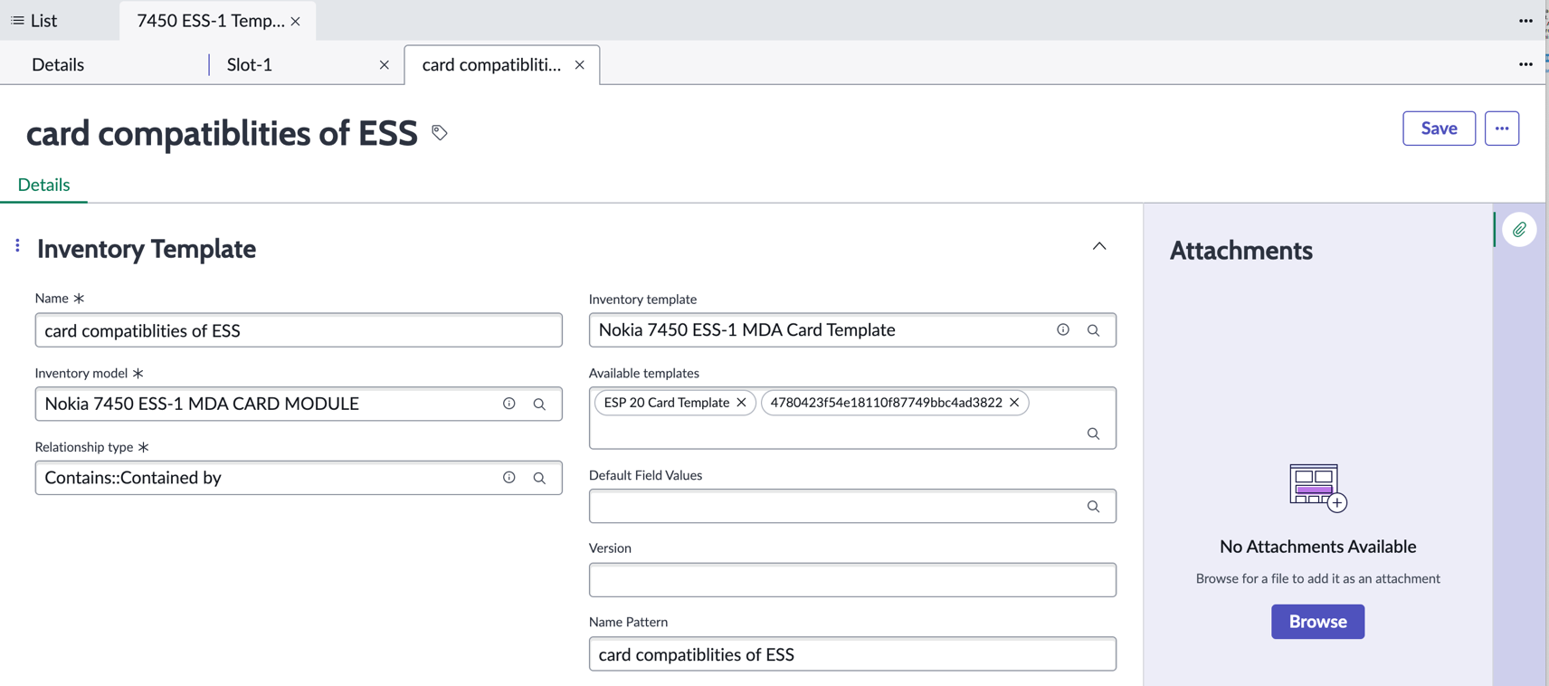Toggle the attachments paperclip sidebar icon

click(1519, 230)
